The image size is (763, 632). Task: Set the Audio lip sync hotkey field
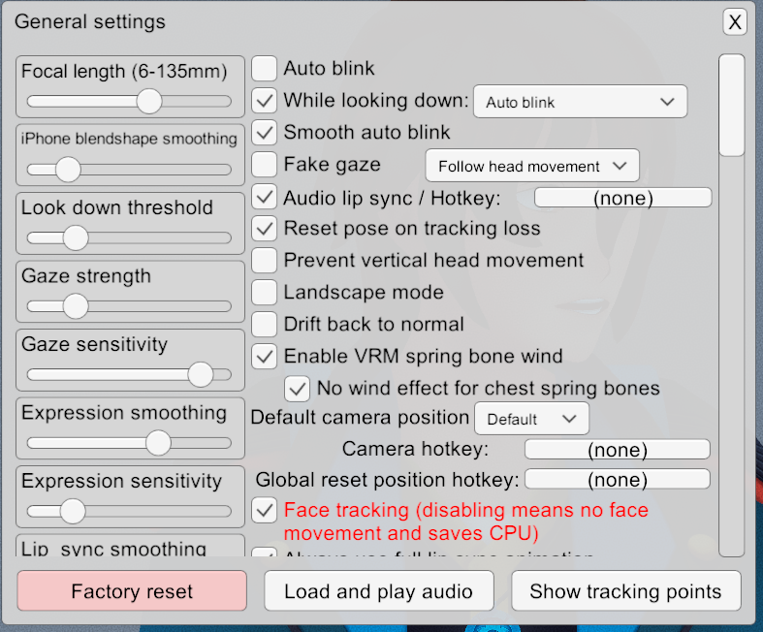pos(622,198)
